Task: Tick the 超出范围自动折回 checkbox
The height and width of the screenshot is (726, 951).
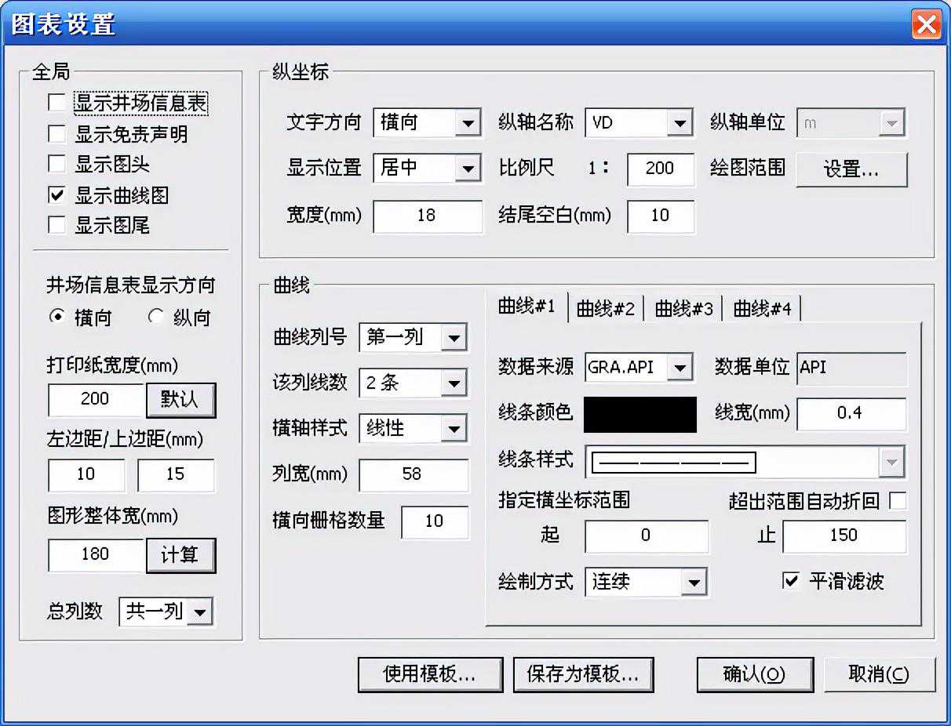Action: [x=897, y=501]
